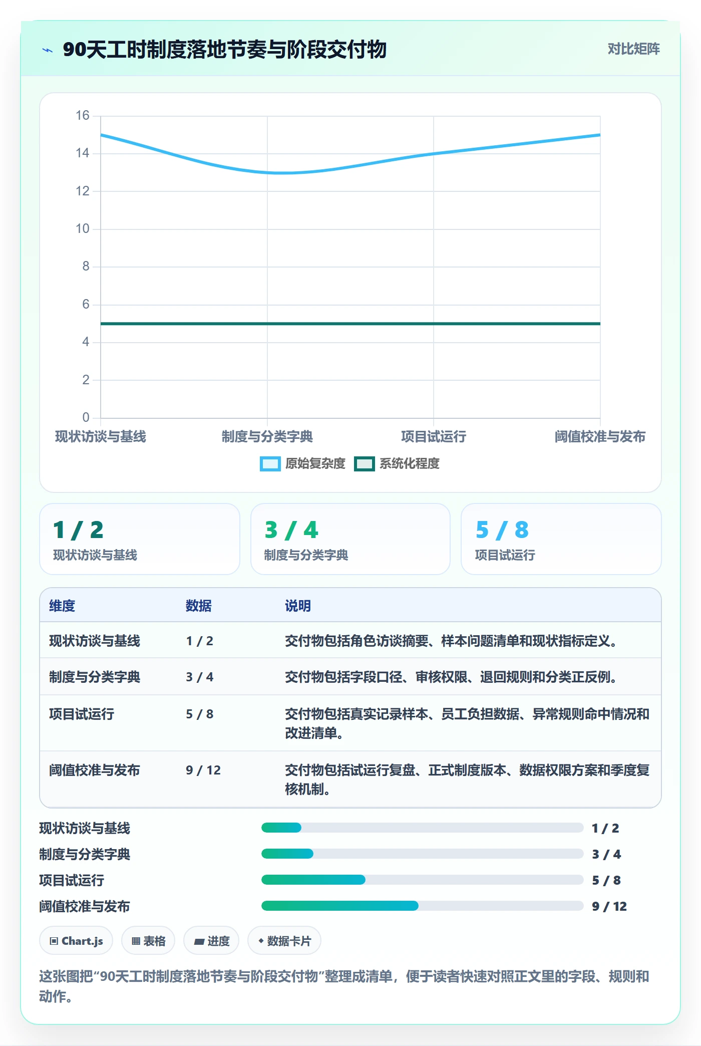The image size is (701, 1046).
Task: Click the 制度与分类字典 progress bar
Action: click(422, 854)
